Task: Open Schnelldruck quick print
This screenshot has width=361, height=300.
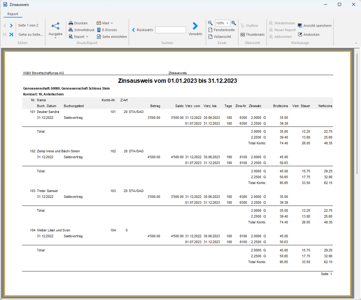Action: pos(82,30)
